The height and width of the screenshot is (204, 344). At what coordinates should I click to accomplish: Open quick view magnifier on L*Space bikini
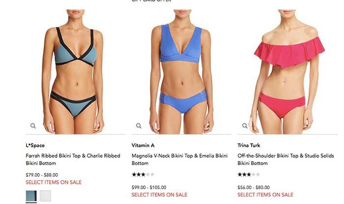(33, 126)
